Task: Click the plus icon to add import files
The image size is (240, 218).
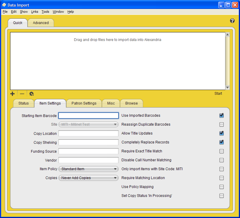Action: [x=12, y=94]
